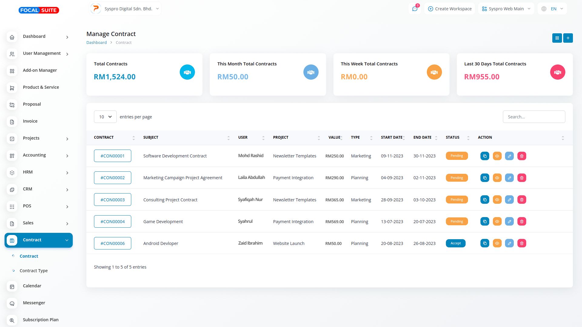The width and height of the screenshot is (582, 327).
Task: View Android Devloper contract with eye icon
Action: [497, 243]
